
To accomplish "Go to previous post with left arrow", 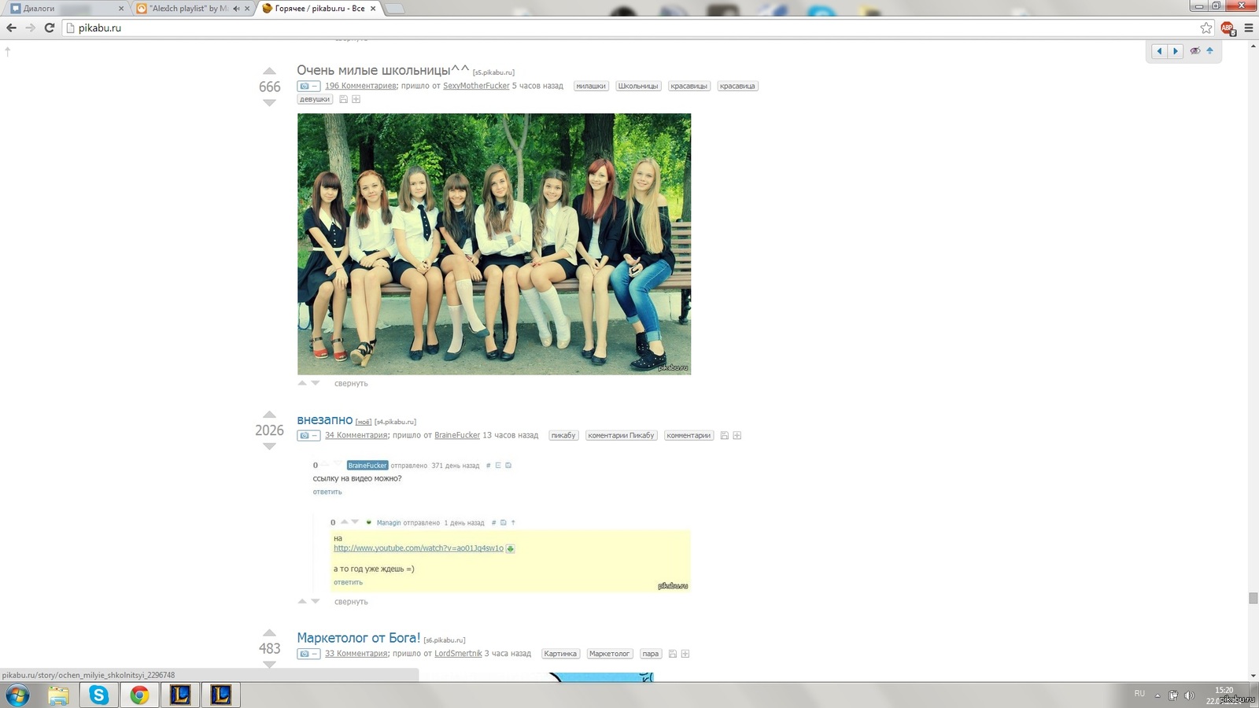I will [x=1159, y=51].
